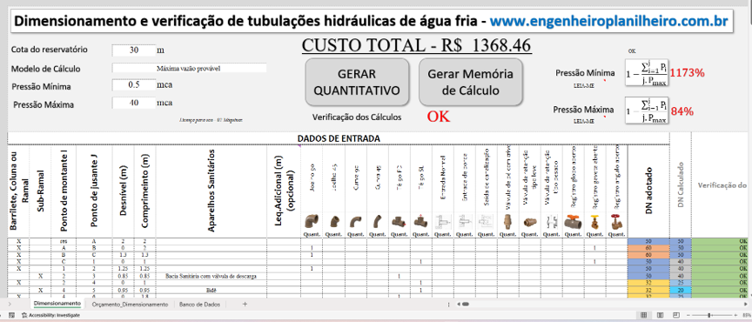This screenshot has height=322, width=752.
Task: Click the light-type check valve image
Action: click(529, 223)
